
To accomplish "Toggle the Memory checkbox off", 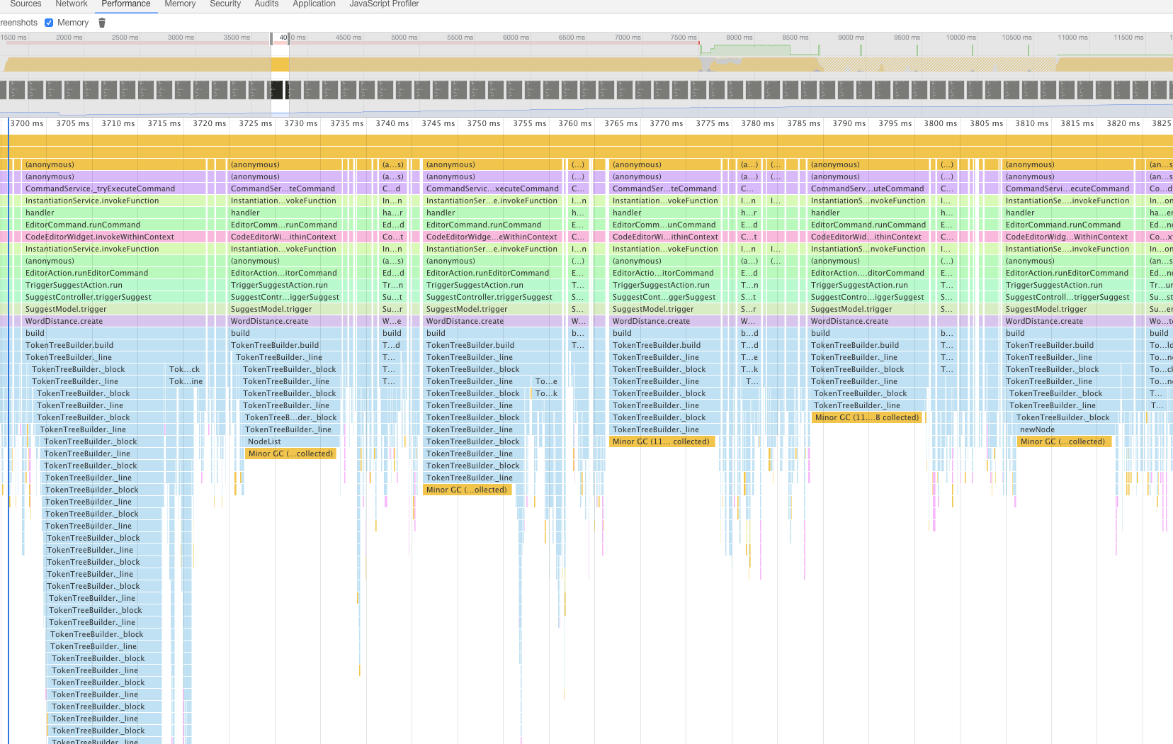I will point(49,22).
